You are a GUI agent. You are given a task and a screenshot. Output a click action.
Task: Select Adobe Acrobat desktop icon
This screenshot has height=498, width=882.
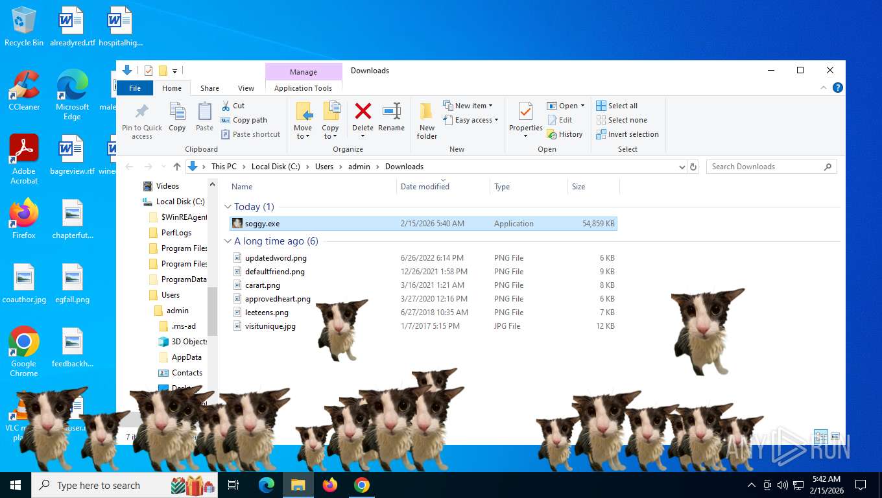tap(24, 160)
